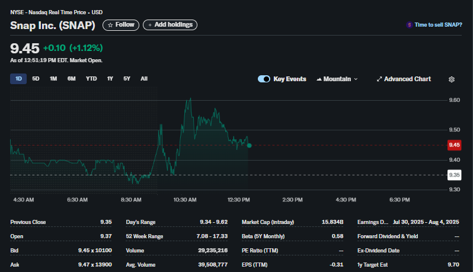Click the Snap Inc. (SNAP) title

[53, 25]
